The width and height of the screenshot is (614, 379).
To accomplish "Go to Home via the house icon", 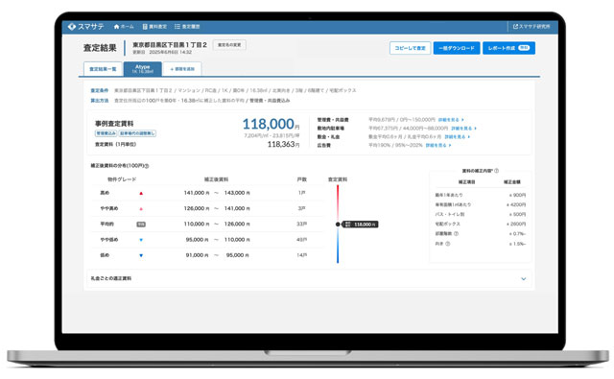I will [x=116, y=27].
